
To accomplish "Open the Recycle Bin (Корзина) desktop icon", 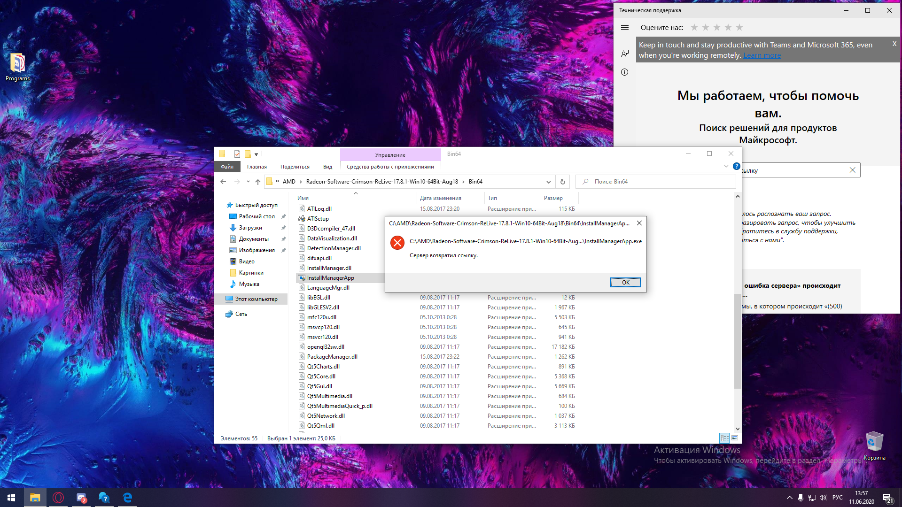I will (874, 446).
